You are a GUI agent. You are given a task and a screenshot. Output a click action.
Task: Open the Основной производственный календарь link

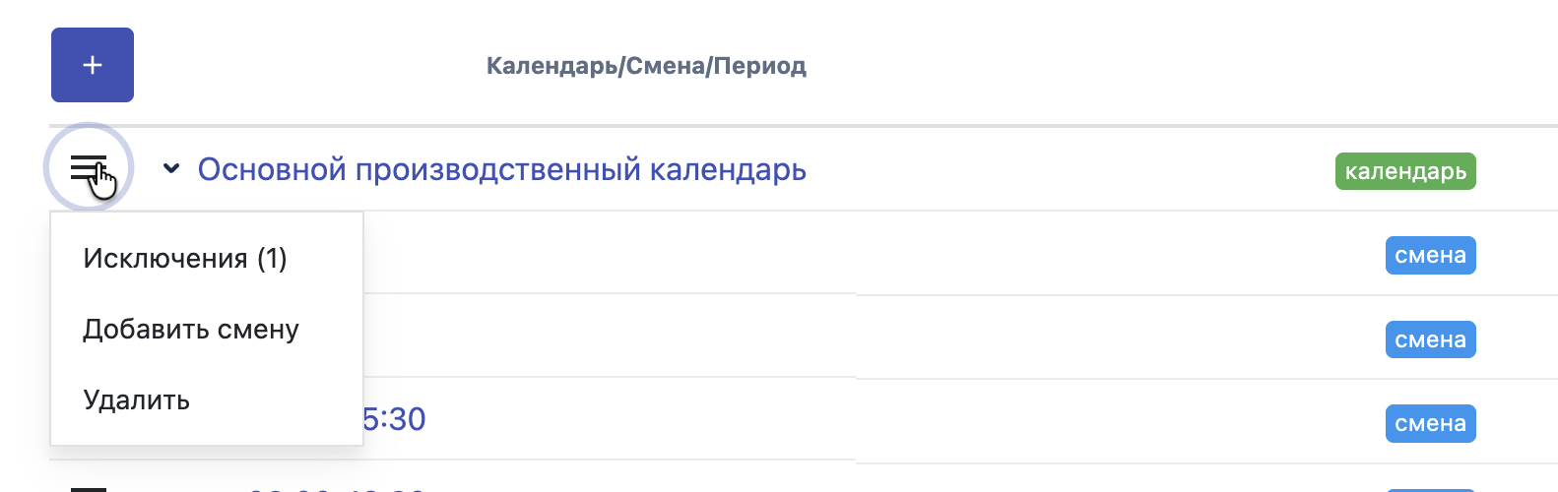(x=502, y=169)
